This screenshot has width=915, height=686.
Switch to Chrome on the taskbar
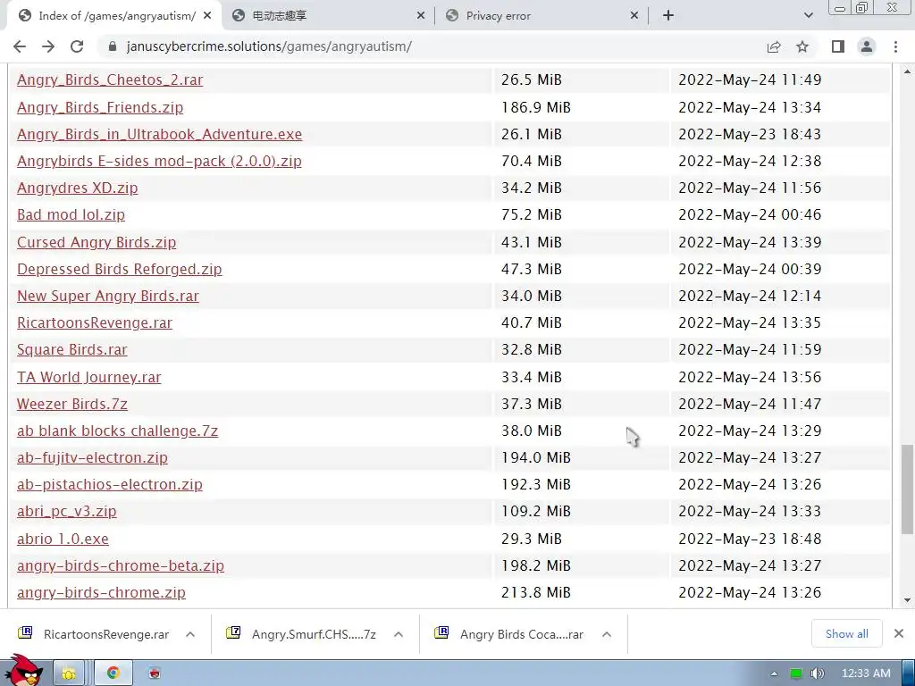pyautogui.click(x=113, y=673)
